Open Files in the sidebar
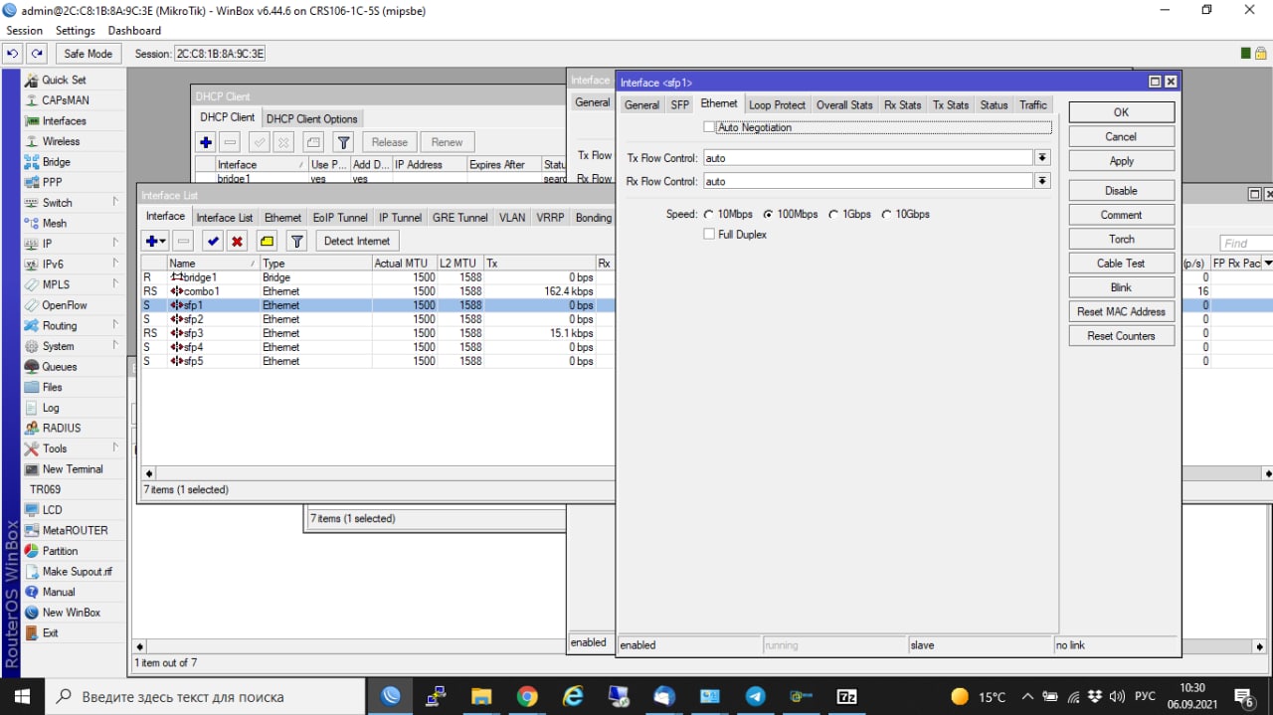 (52, 387)
